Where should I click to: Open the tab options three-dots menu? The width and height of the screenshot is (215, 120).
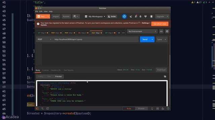[123, 33]
